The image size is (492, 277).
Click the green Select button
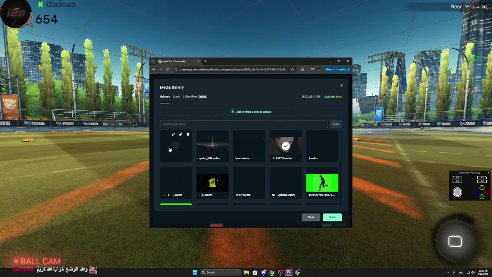coord(332,217)
